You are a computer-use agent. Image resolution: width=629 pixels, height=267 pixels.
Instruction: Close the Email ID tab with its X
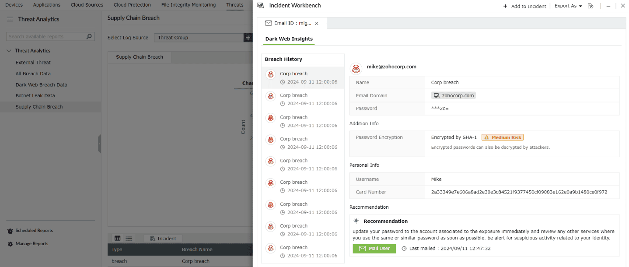(x=317, y=24)
